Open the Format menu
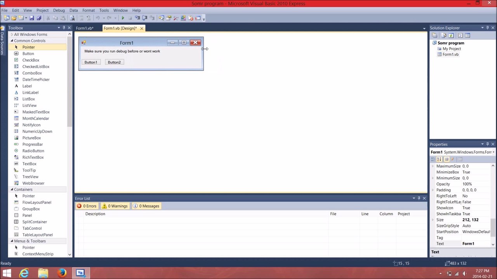 pos(89,10)
